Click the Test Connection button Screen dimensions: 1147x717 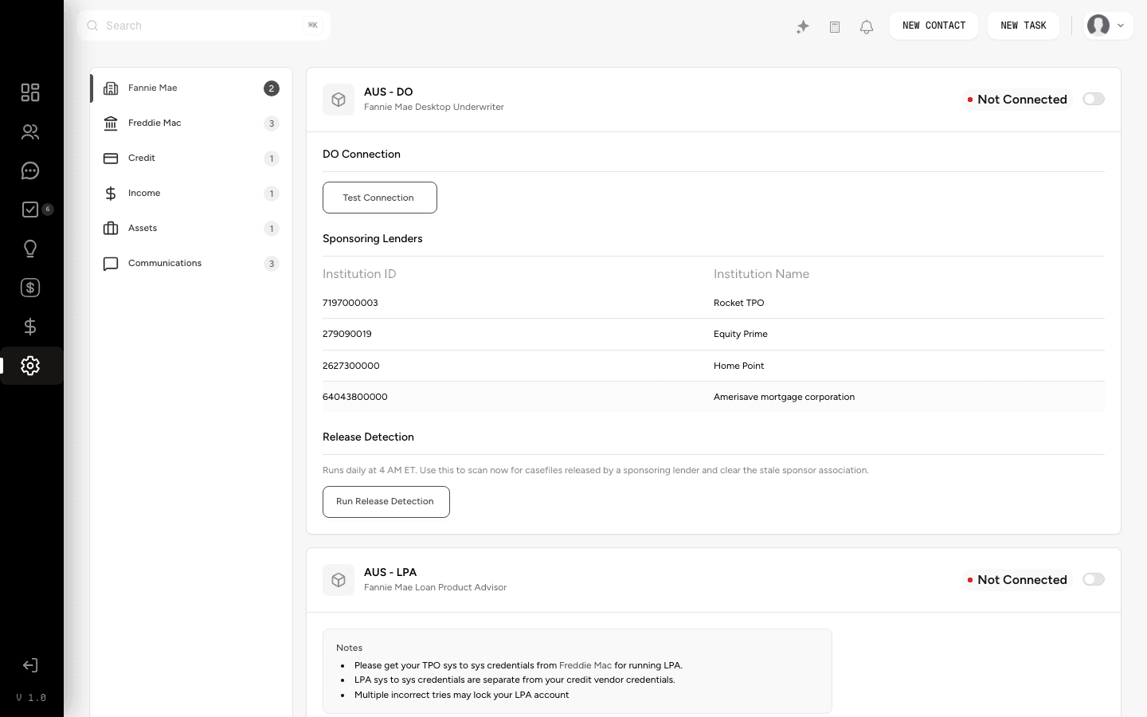[380, 198]
